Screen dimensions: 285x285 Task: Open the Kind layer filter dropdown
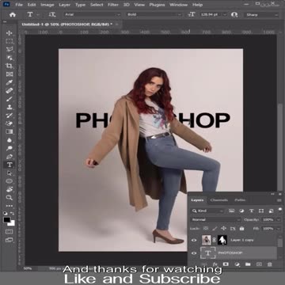coord(208,211)
